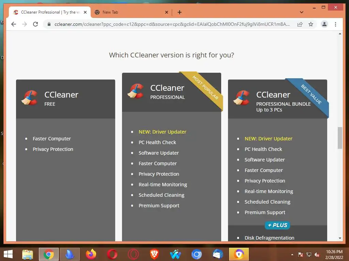Click Real-time Monitoring in Bundle column
The image size is (349, 261).
[x=269, y=191]
